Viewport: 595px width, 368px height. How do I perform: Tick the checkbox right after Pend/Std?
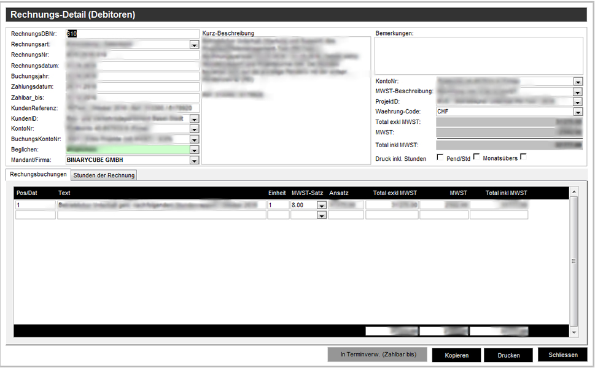(476, 158)
